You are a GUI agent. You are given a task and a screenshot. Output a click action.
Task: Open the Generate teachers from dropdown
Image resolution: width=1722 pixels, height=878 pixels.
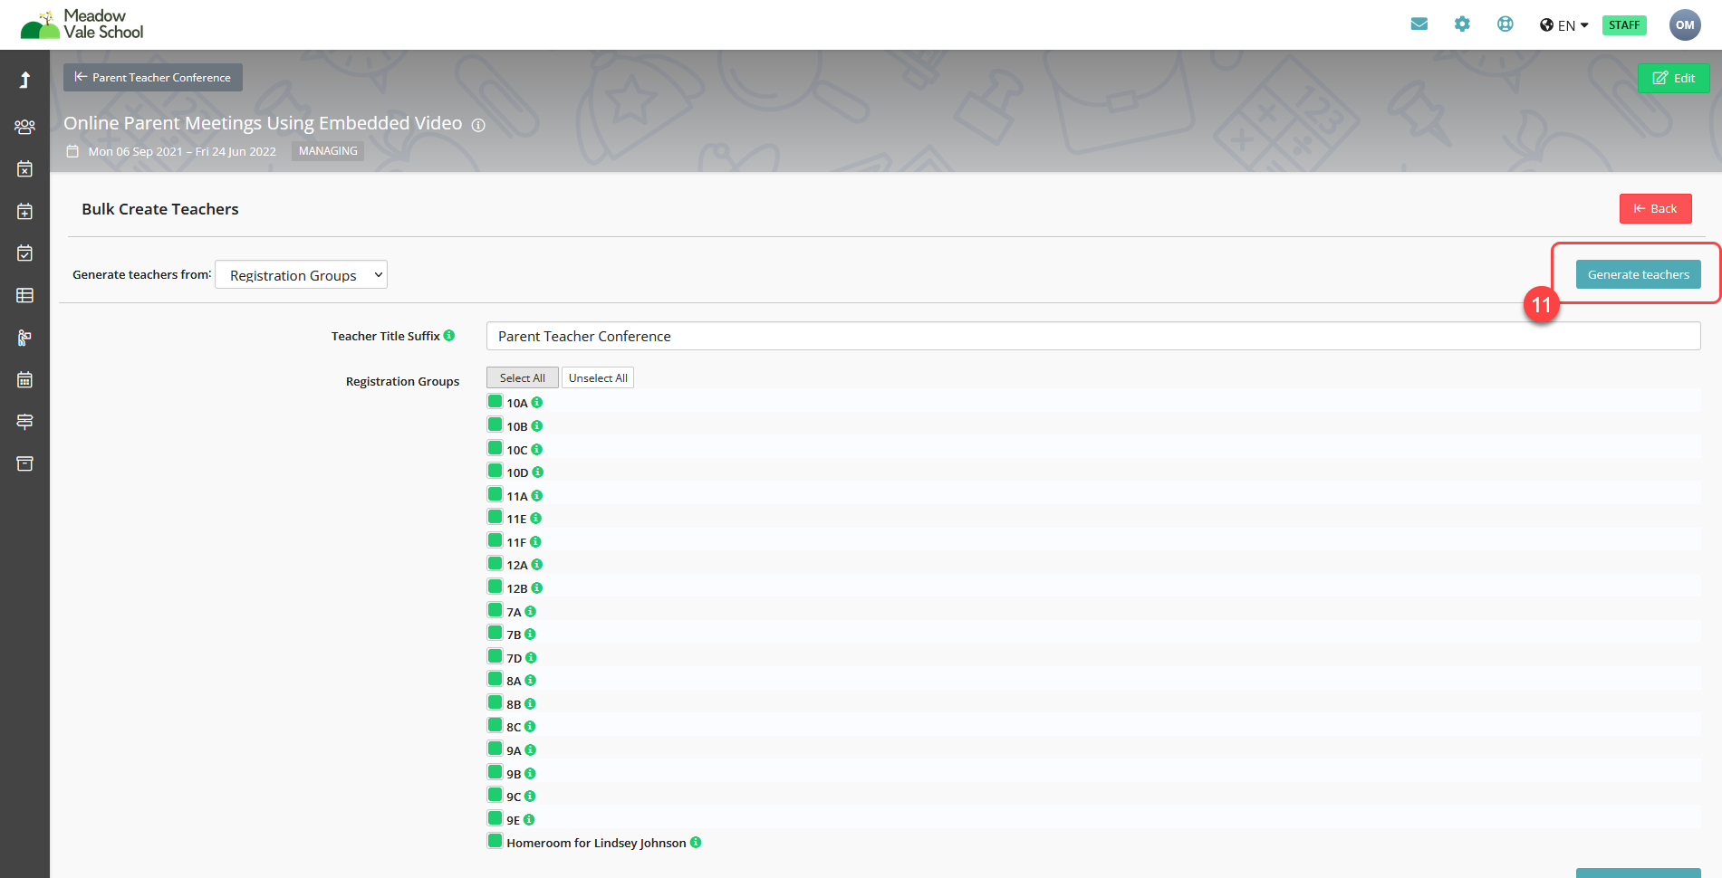pyautogui.click(x=301, y=275)
